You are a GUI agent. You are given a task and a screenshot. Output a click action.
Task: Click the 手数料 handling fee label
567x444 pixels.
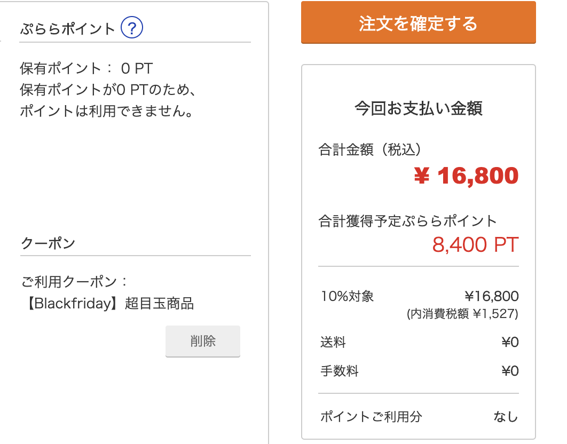(x=339, y=371)
